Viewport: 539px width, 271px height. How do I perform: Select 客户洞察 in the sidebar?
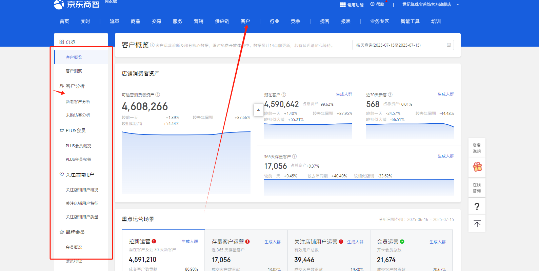74,71
